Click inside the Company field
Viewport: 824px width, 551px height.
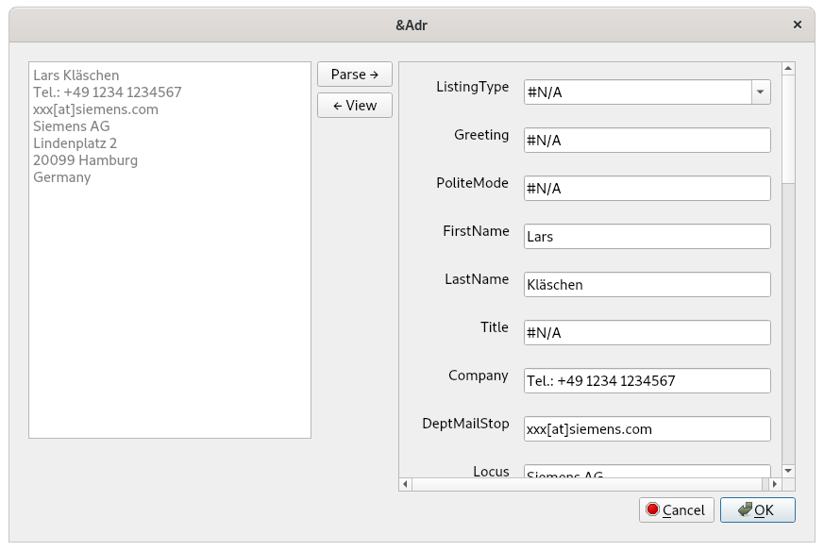[x=647, y=380]
